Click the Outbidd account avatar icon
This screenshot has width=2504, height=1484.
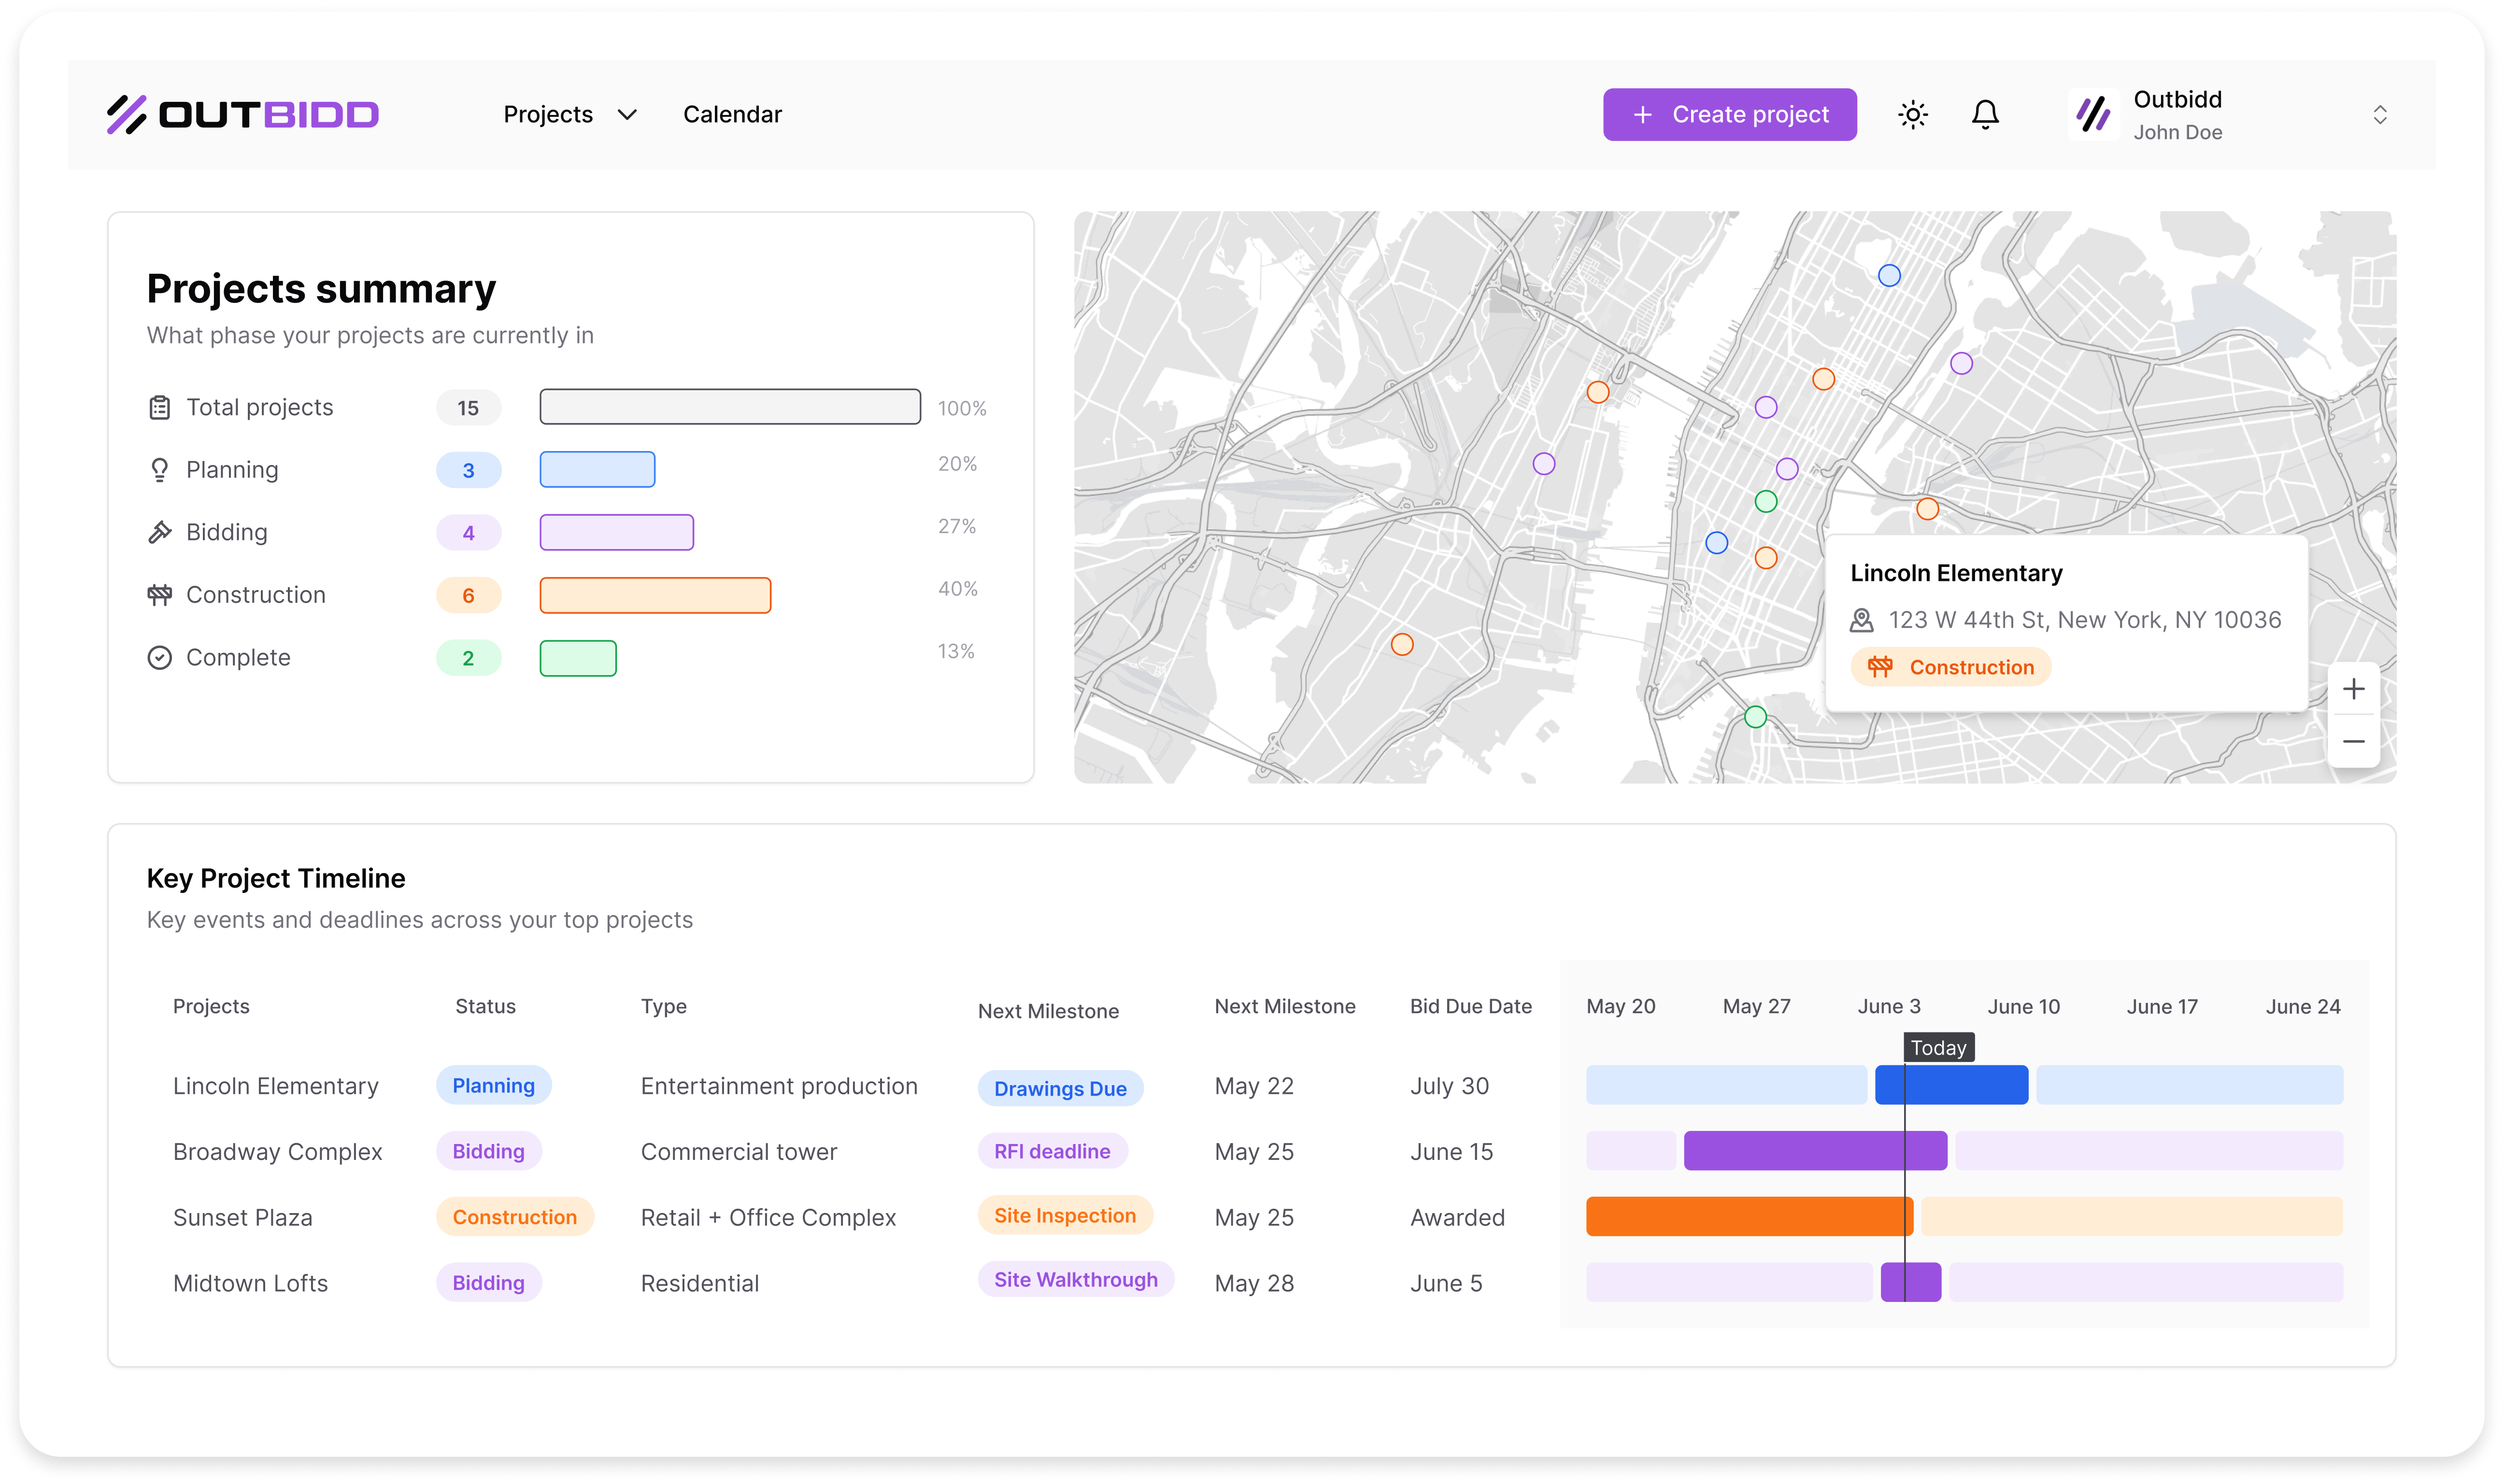[x=2093, y=114]
